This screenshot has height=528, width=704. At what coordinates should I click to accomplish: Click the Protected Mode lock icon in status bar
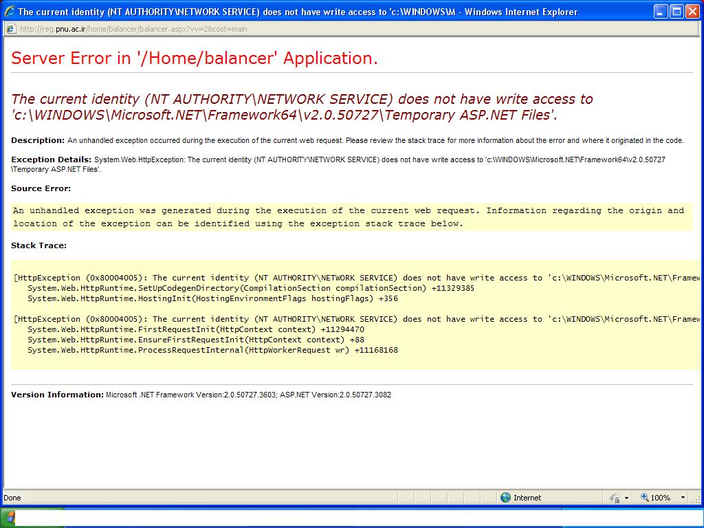pyautogui.click(x=614, y=498)
